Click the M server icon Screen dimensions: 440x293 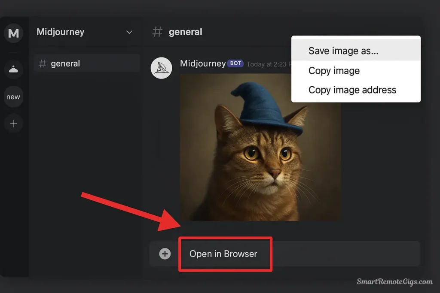tap(13, 33)
